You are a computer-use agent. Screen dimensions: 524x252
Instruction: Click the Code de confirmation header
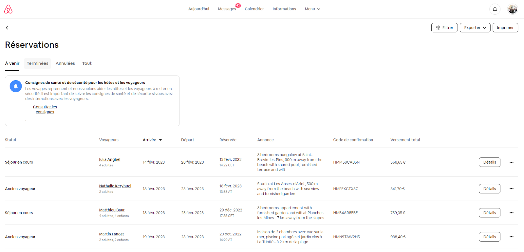point(353,140)
